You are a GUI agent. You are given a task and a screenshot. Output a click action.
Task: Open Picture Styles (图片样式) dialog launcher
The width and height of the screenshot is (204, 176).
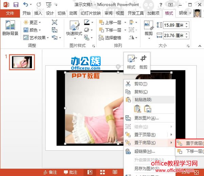pos(93,46)
